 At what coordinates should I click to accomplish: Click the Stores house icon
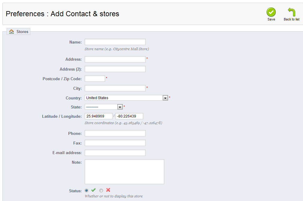(x=11, y=32)
